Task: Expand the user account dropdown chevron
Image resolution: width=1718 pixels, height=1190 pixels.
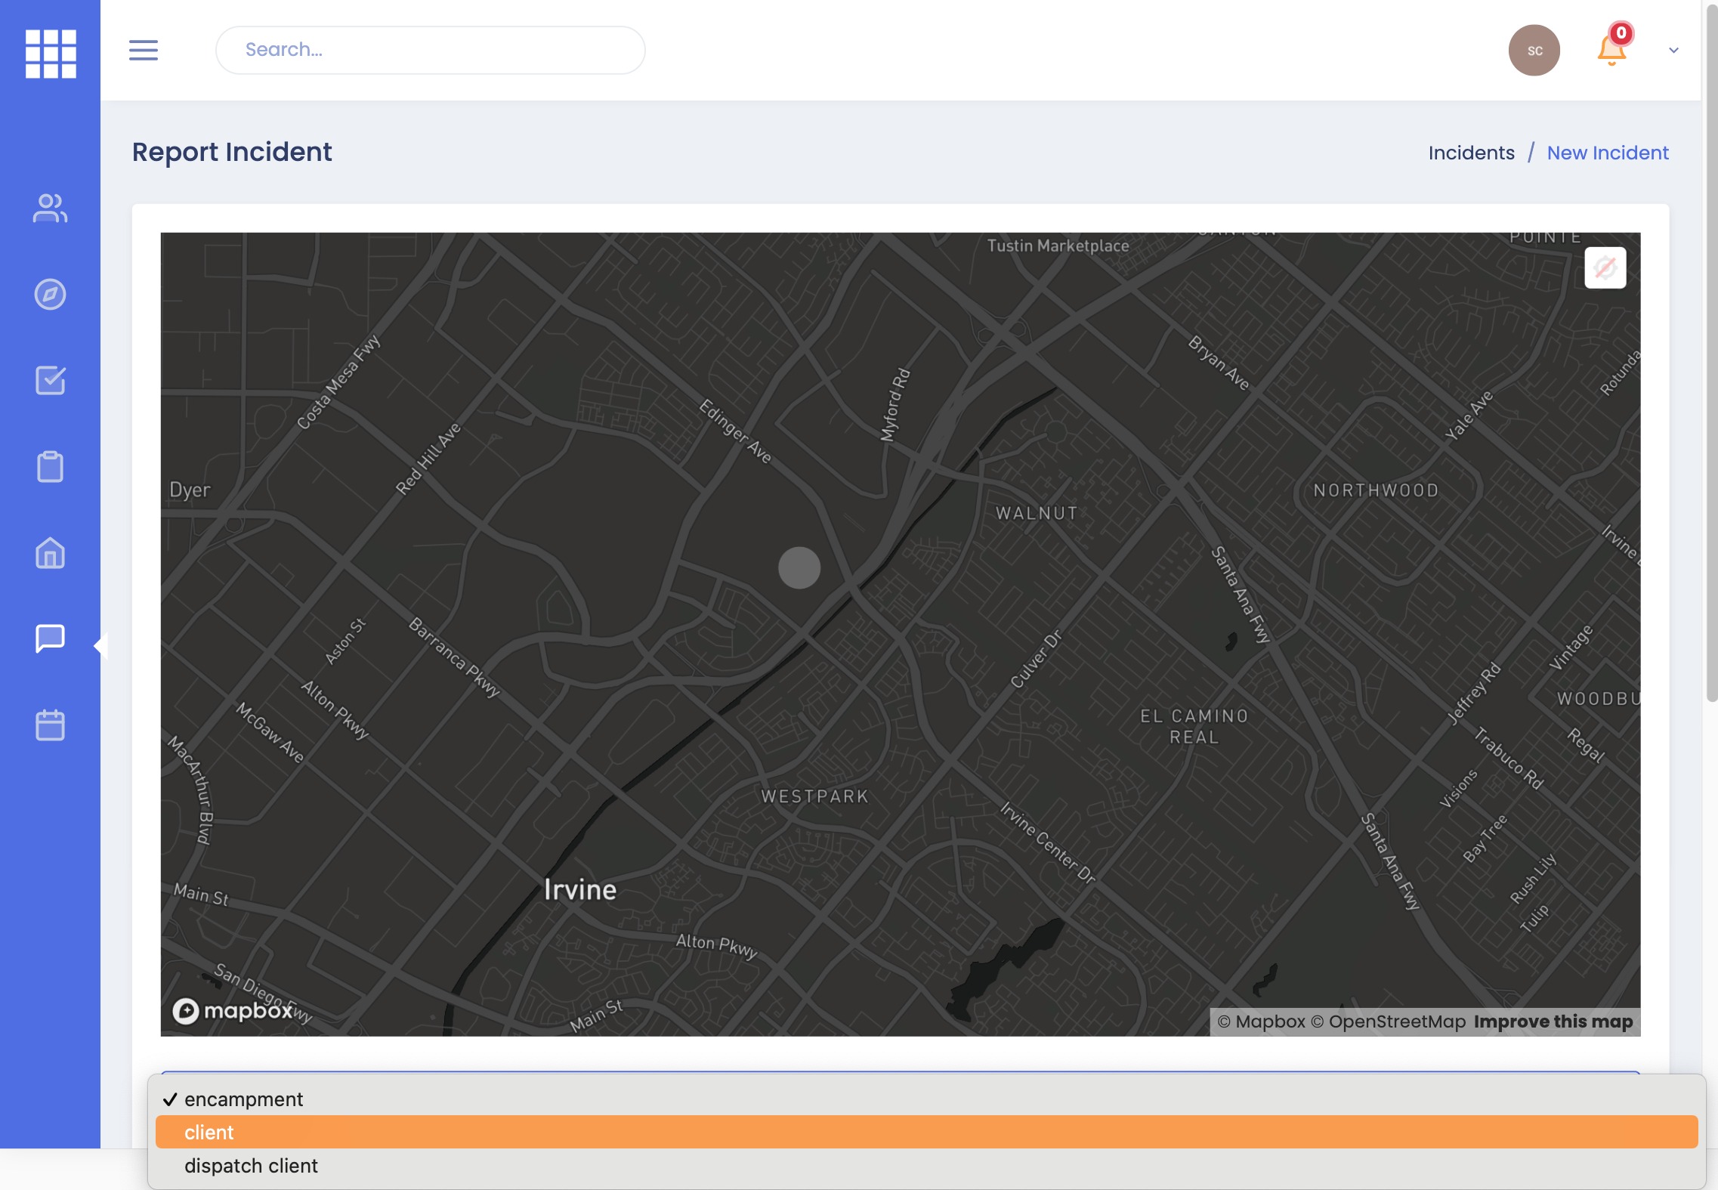Action: click(1673, 51)
